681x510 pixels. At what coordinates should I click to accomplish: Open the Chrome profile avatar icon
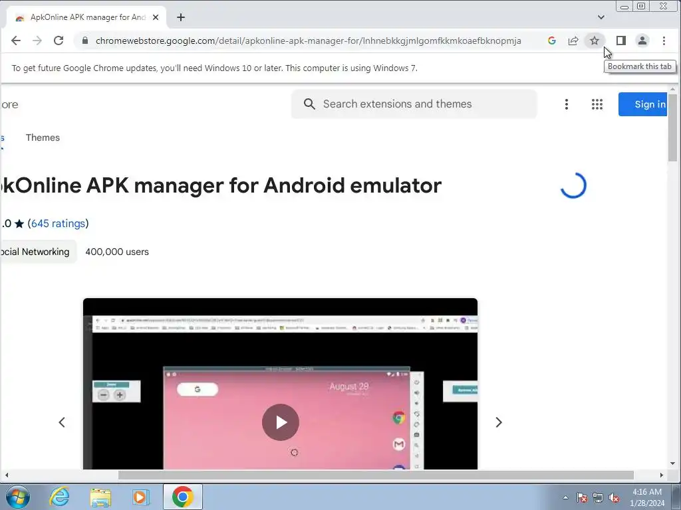pyautogui.click(x=642, y=41)
